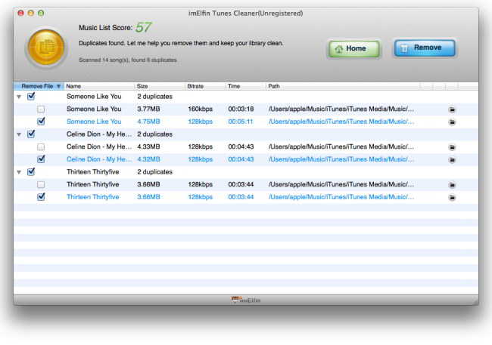
Task: Select the 00:05:11 time cell
Action: click(x=241, y=122)
